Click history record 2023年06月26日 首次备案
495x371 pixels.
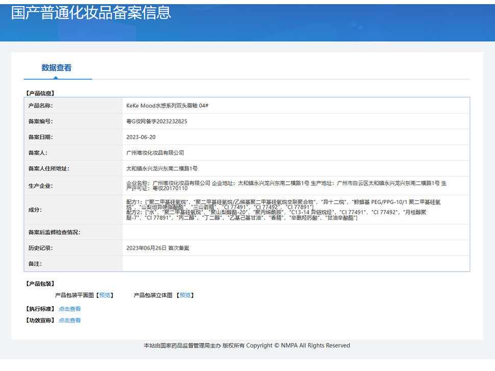coord(158,248)
